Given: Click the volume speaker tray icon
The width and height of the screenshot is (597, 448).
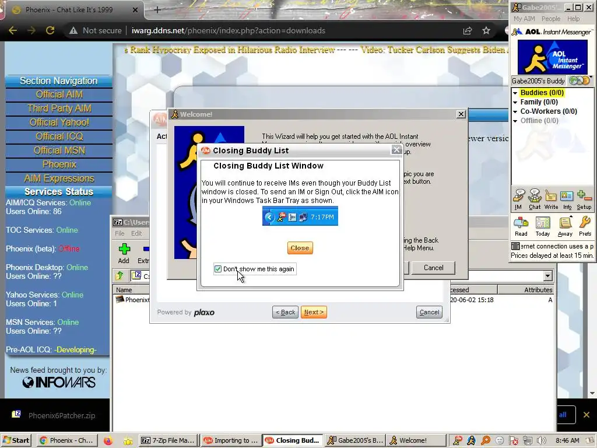Looking at the screenshot, I should [x=542, y=441].
